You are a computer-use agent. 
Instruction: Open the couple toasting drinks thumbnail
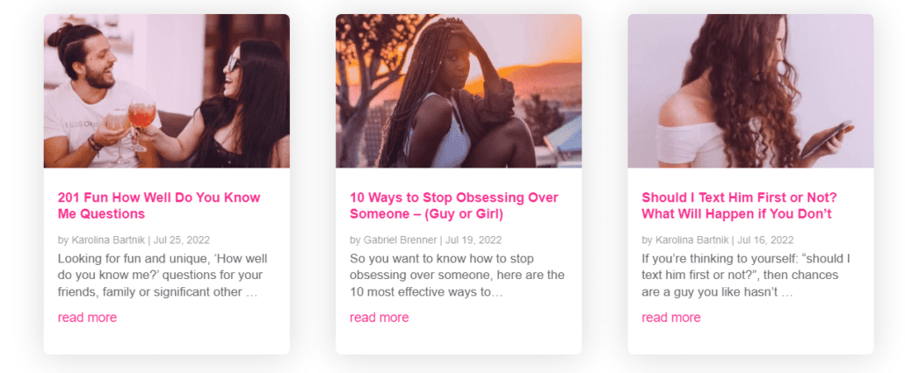click(x=167, y=91)
